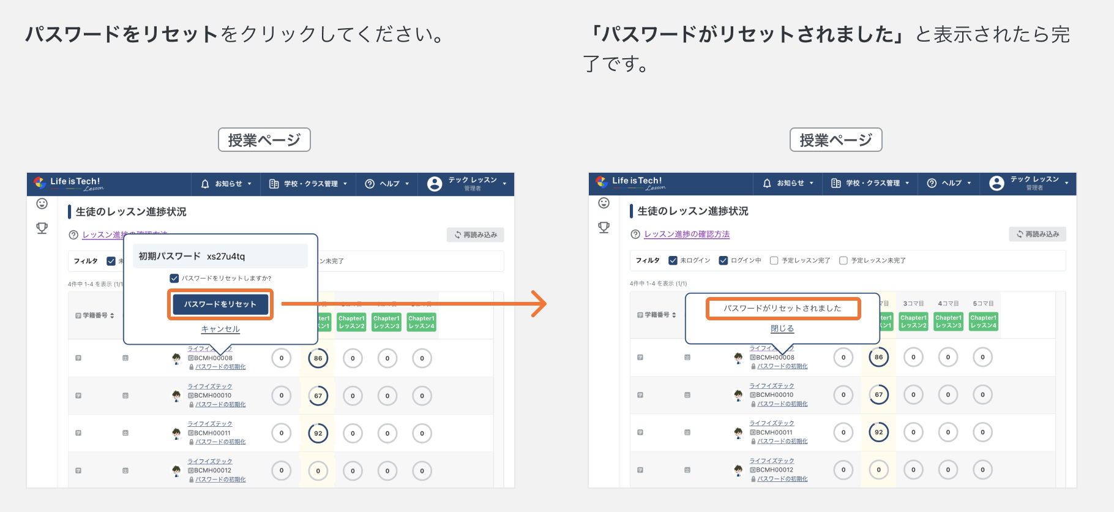Click the user avatar icon in left screenshot header
Viewport: 1114px width, 512px height.
pos(435,184)
